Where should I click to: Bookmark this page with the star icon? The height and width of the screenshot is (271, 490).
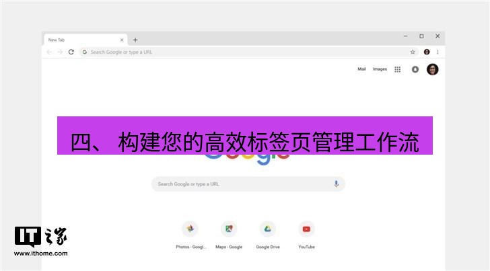pyautogui.click(x=413, y=52)
